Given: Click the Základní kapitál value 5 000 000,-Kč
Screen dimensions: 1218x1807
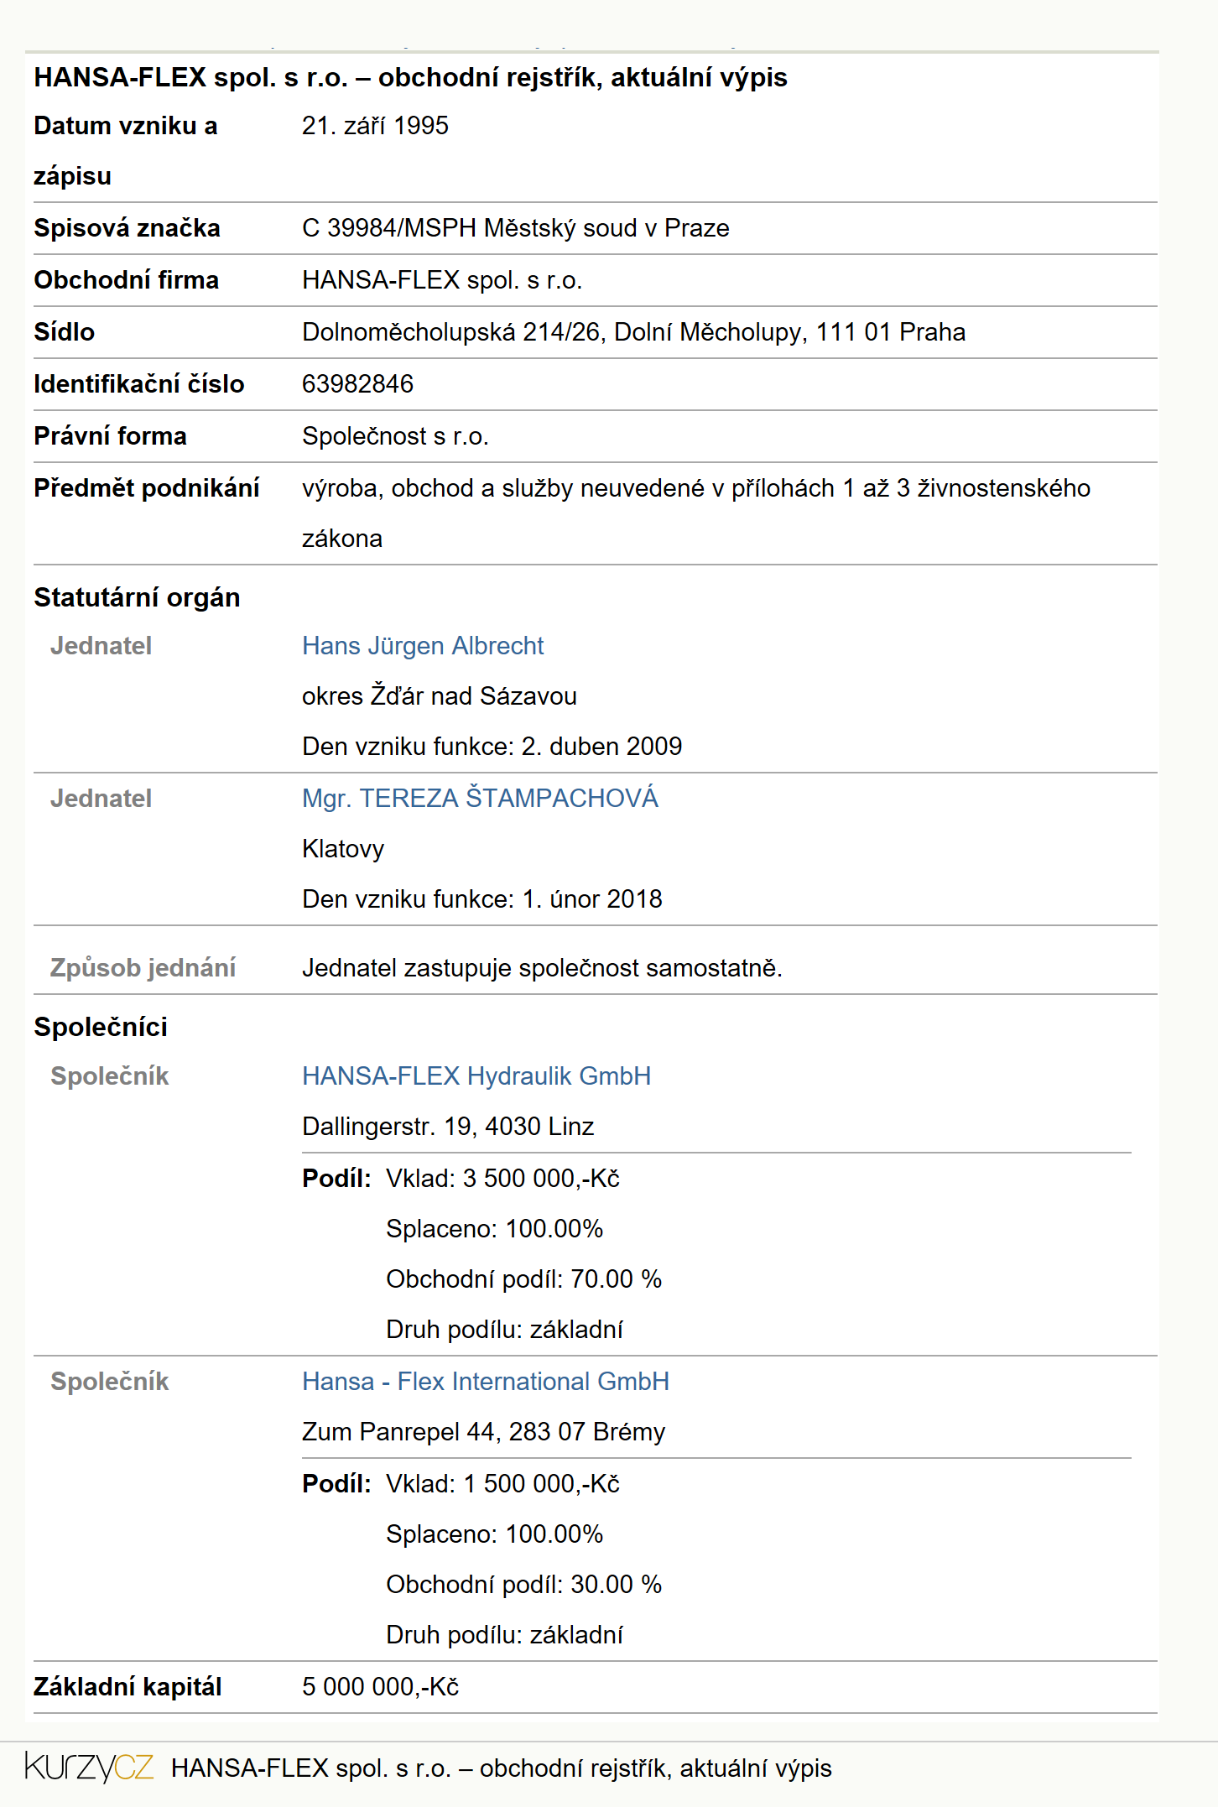Looking at the screenshot, I should (381, 1687).
